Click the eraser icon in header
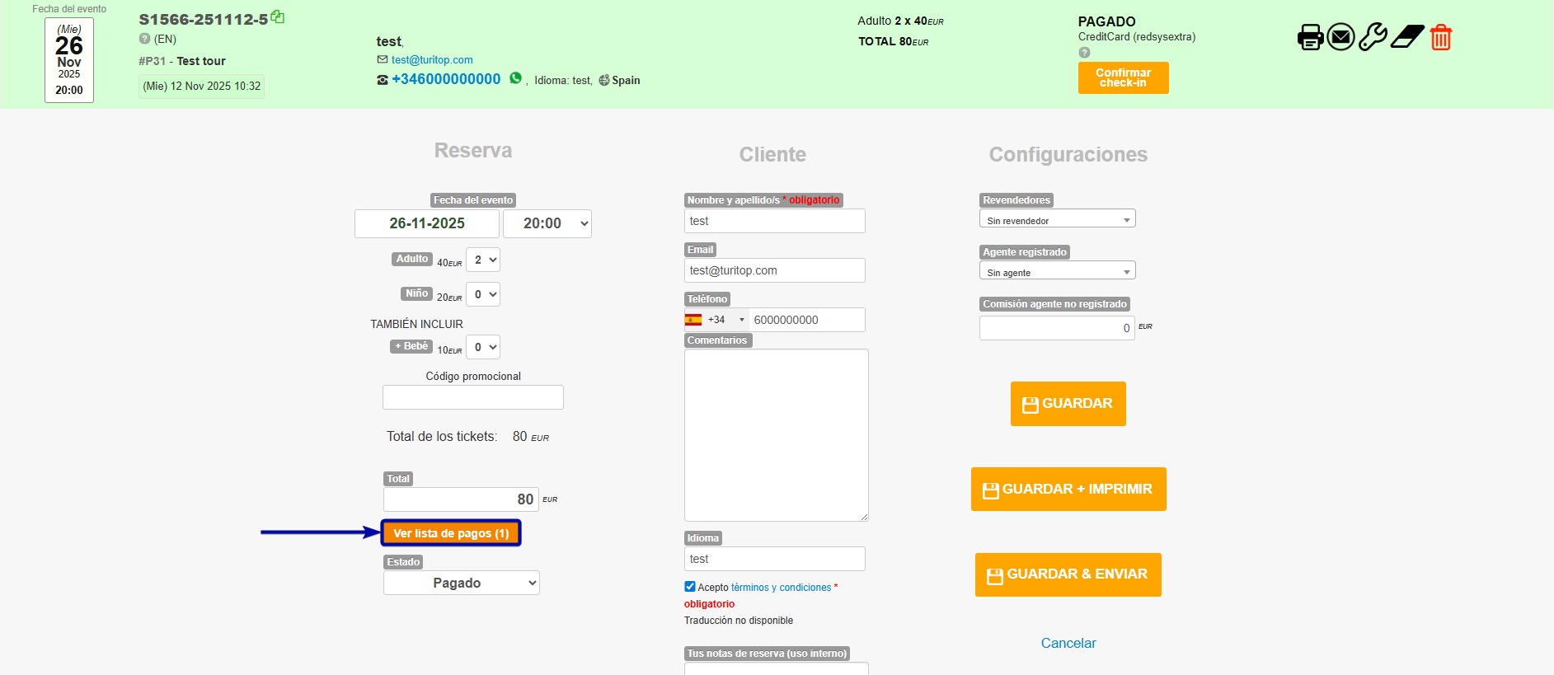 [1407, 37]
